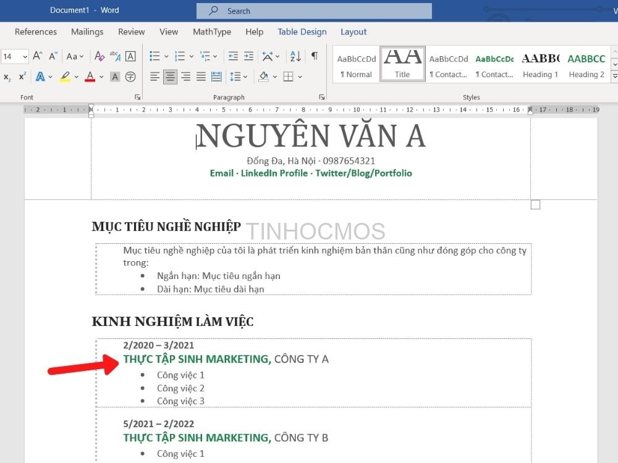Click heading KINH NGHIỆM LÀM VIỆC
The height and width of the screenshot is (463, 618).
coord(172,322)
